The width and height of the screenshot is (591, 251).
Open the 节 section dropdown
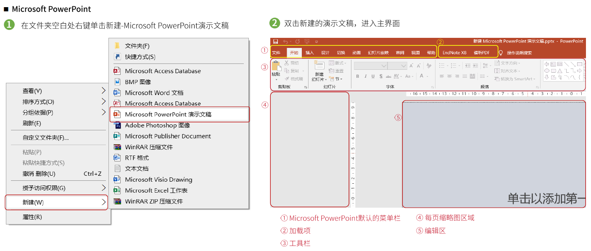click(x=335, y=79)
